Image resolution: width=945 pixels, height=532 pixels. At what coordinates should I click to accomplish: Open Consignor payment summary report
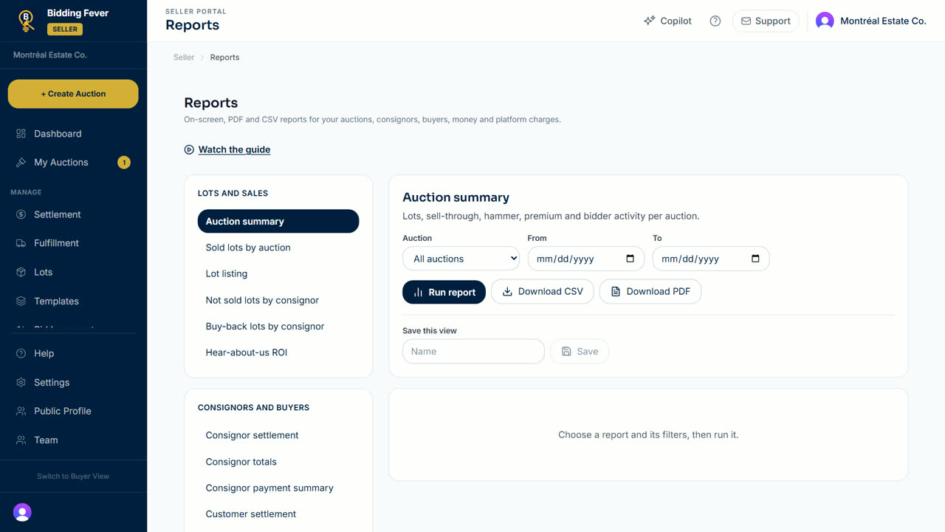tap(278, 488)
